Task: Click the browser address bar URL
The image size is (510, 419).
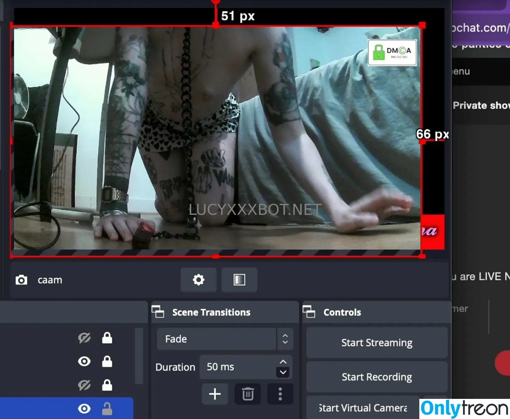Action: 481,28
